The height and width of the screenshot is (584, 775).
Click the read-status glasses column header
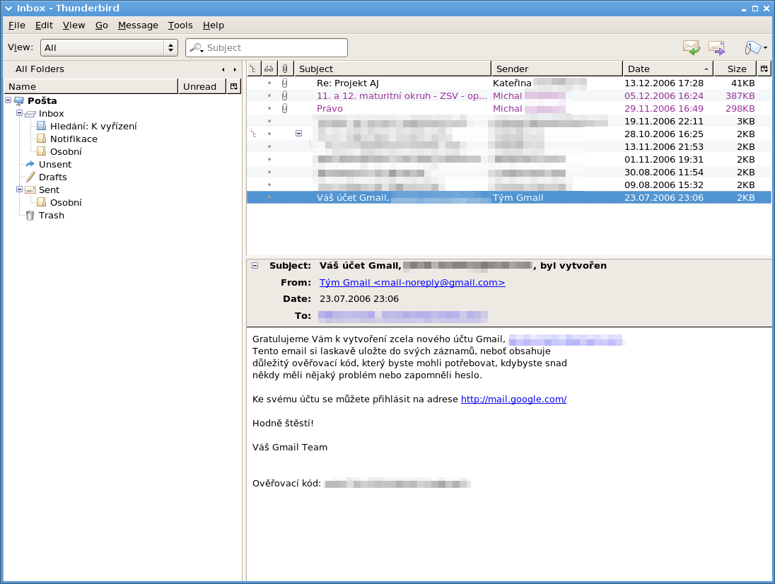(x=269, y=69)
